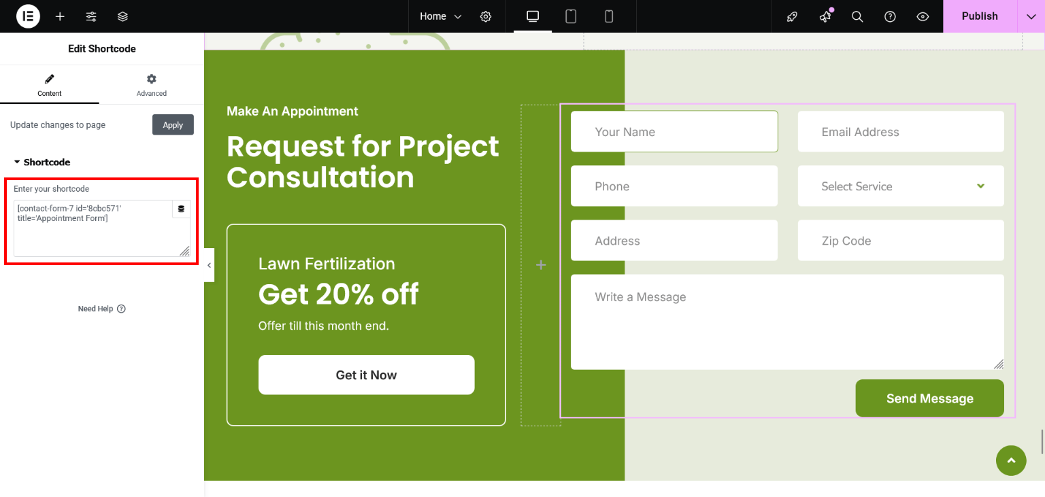The height and width of the screenshot is (497, 1045).
Task: Select the Content tab
Action: (x=50, y=85)
